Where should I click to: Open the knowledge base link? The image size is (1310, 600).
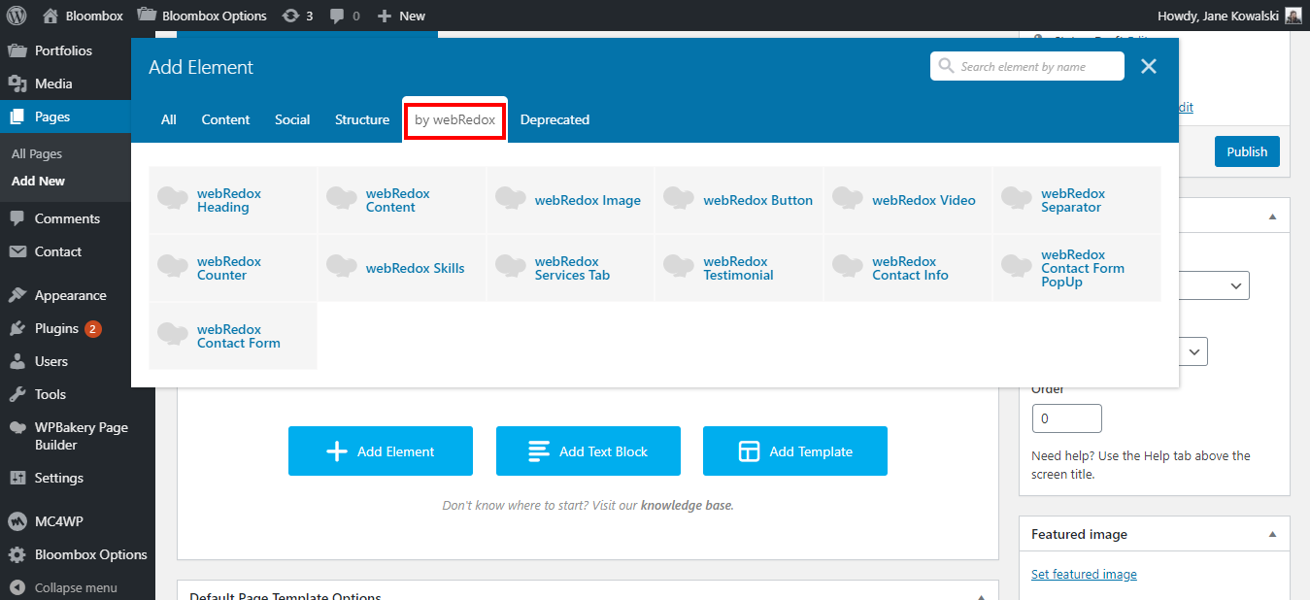click(686, 506)
